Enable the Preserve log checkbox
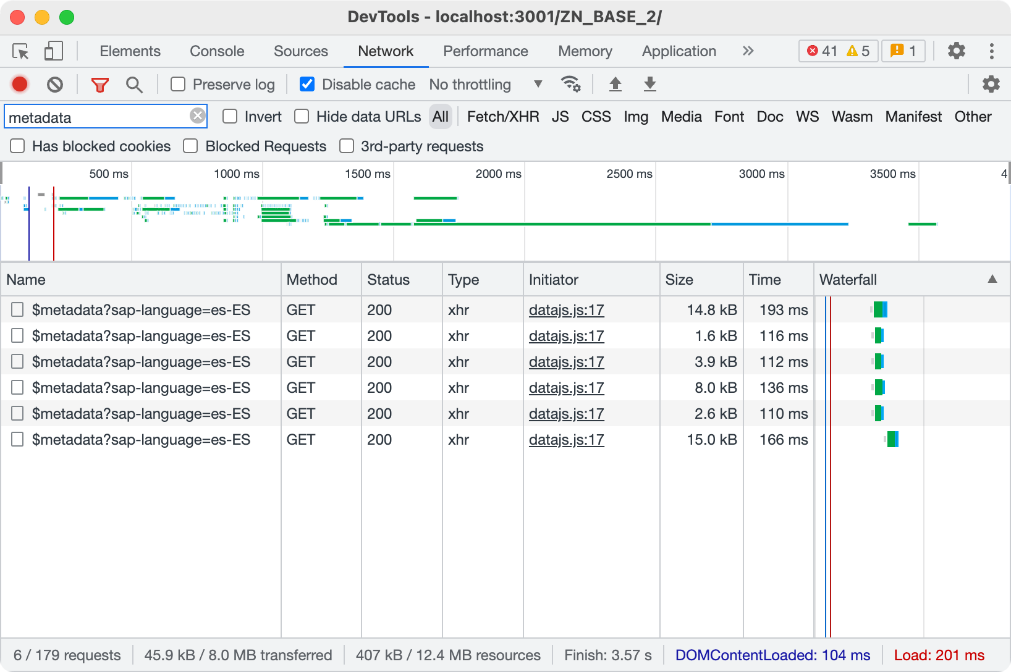 [x=178, y=84]
